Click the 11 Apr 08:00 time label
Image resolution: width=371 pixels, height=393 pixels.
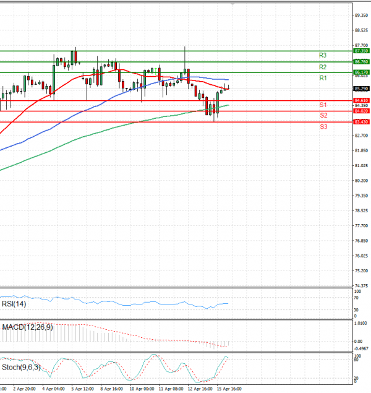(x=171, y=389)
